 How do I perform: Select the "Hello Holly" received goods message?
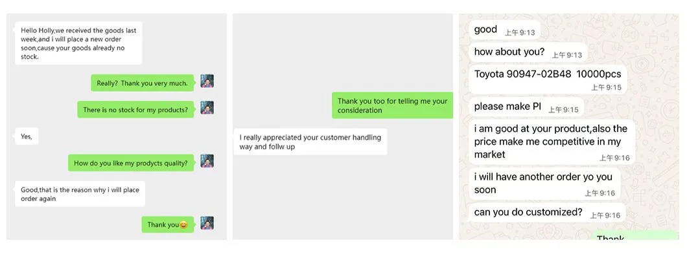(78, 43)
